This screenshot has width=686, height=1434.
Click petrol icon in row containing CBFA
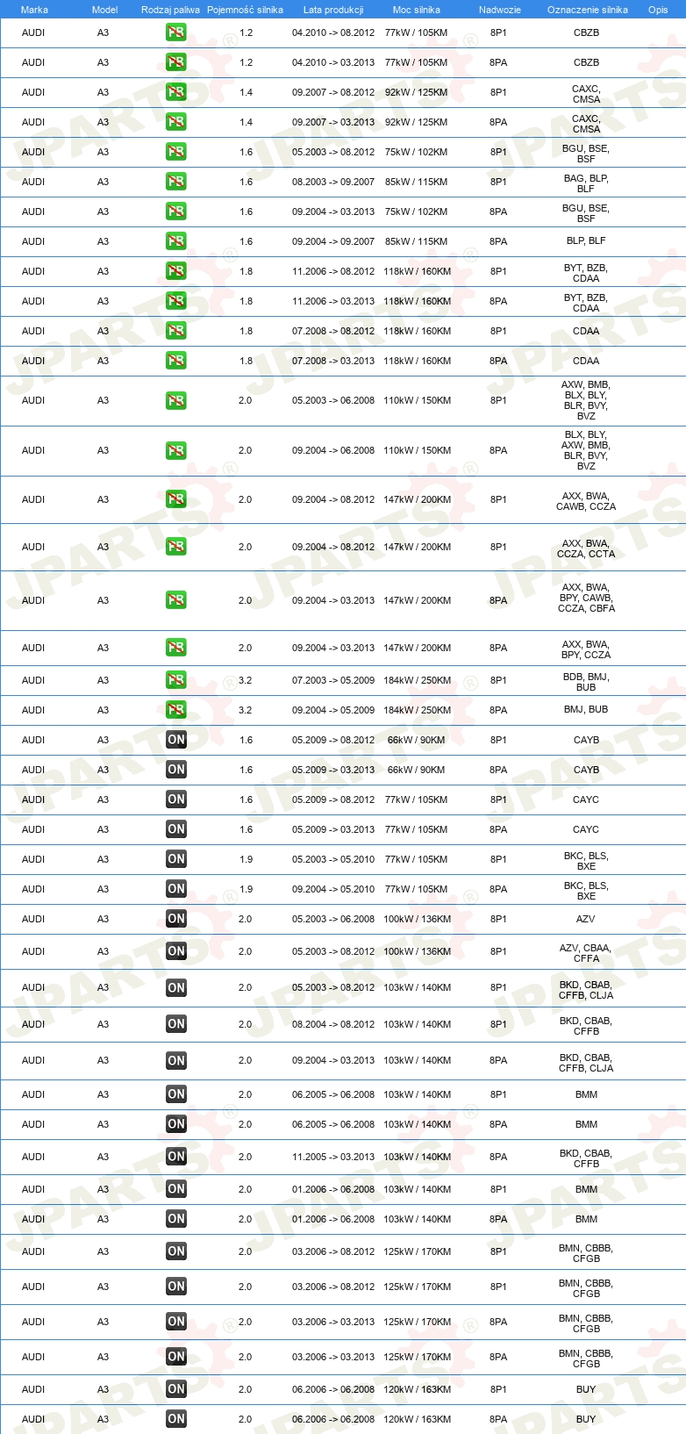point(175,600)
